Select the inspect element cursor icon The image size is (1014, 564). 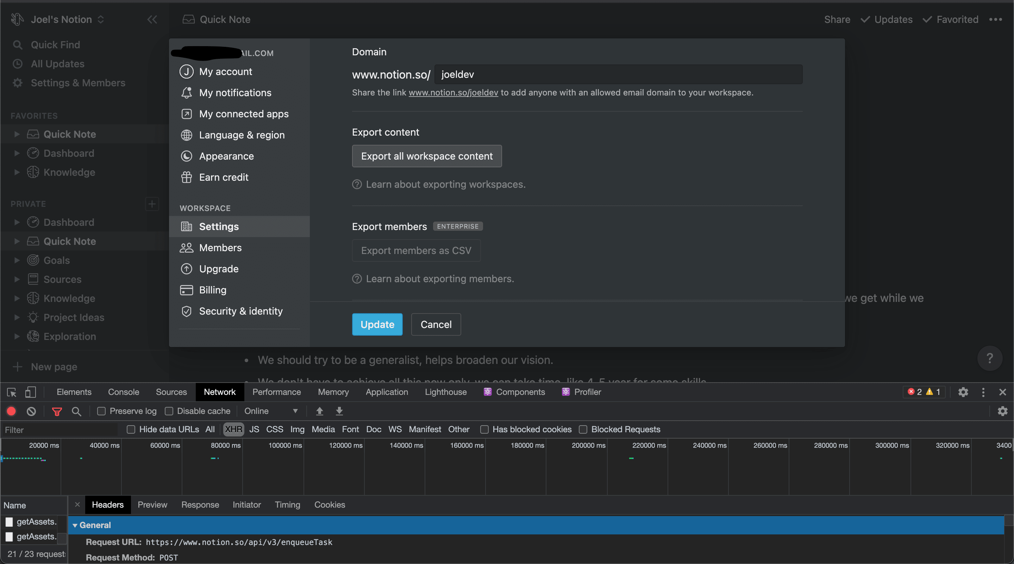pos(11,392)
